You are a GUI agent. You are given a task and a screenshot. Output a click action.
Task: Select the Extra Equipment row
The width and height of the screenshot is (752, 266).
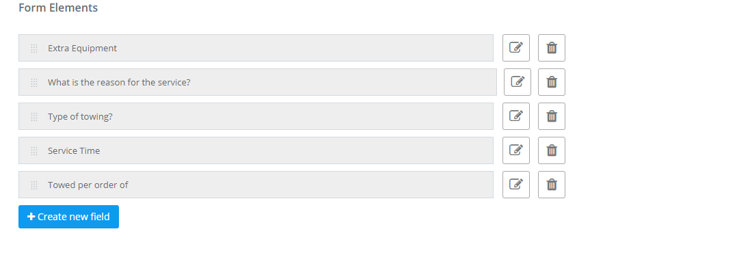256,48
